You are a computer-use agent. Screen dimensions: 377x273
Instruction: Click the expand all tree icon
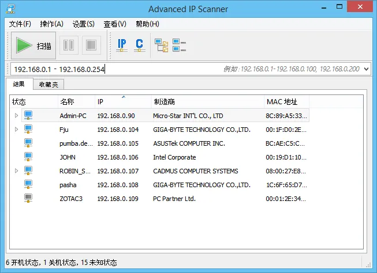tap(161, 45)
